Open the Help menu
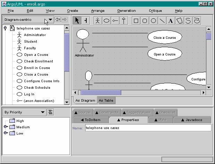Screen dimensions: 215x164 [178, 11]
